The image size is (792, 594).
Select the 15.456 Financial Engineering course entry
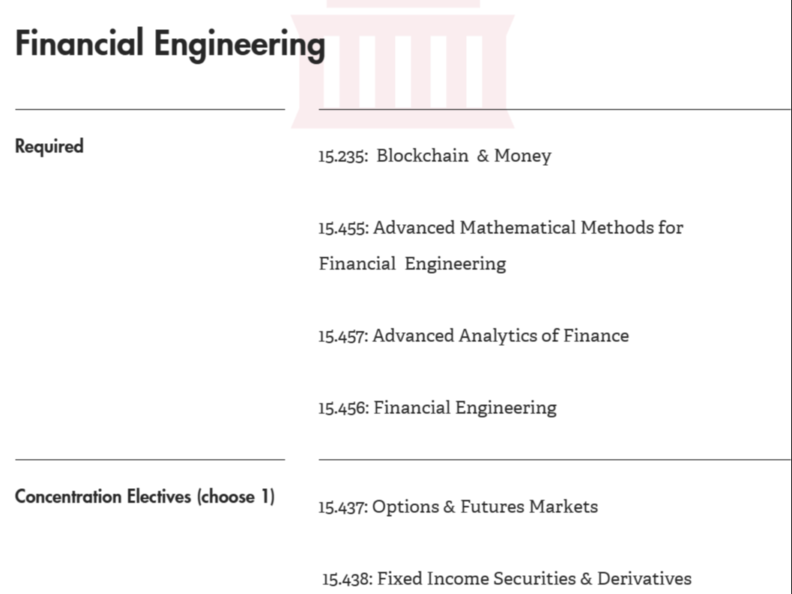[438, 408]
